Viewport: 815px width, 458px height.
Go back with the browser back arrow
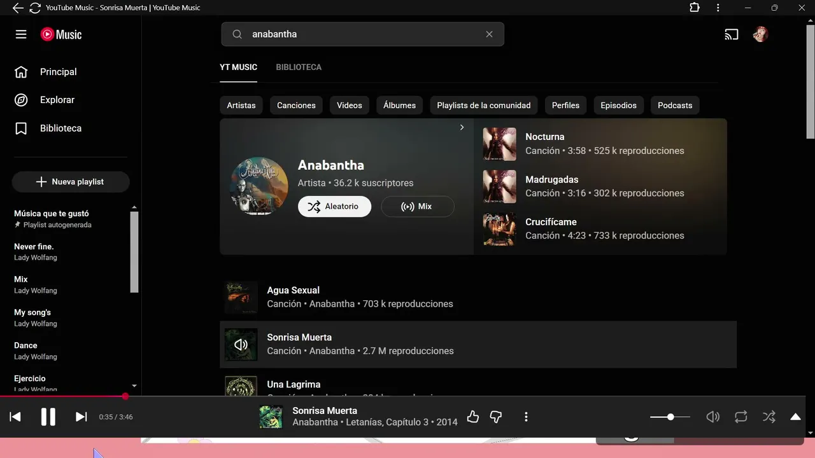[x=18, y=8]
